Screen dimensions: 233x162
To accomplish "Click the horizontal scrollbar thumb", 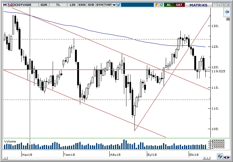I will click(x=204, y=158).
